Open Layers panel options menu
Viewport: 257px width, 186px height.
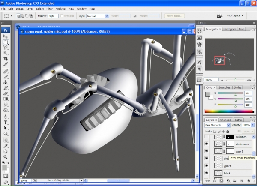(x=254, y=120)
